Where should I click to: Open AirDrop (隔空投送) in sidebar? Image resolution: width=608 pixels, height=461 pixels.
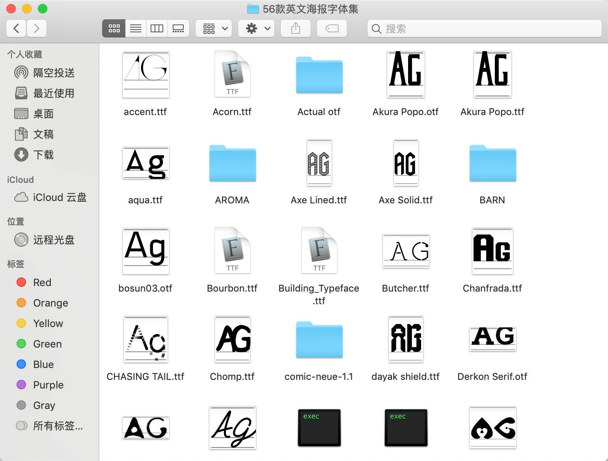tap(54, 73)
